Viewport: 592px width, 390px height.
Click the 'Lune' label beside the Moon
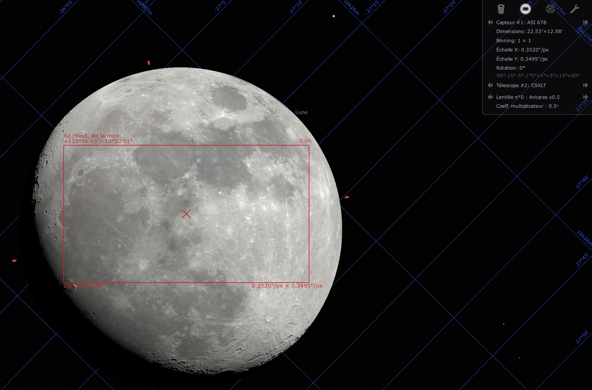pos(302,112)
